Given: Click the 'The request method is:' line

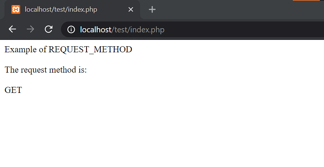Looking at the screenshot, I should click(45, 70).
